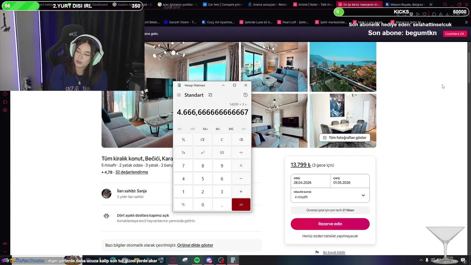
Task: Click the Orijinal dilde göster link
Action: (195, 245)
